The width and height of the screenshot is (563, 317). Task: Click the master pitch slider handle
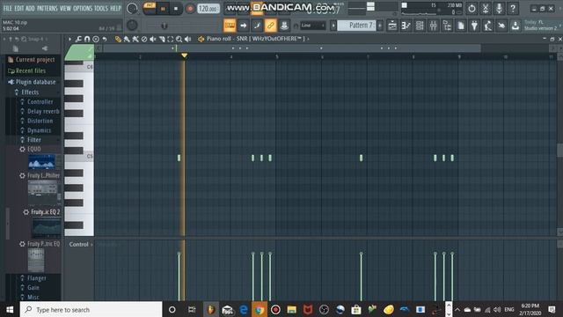(x=165, y=26)
